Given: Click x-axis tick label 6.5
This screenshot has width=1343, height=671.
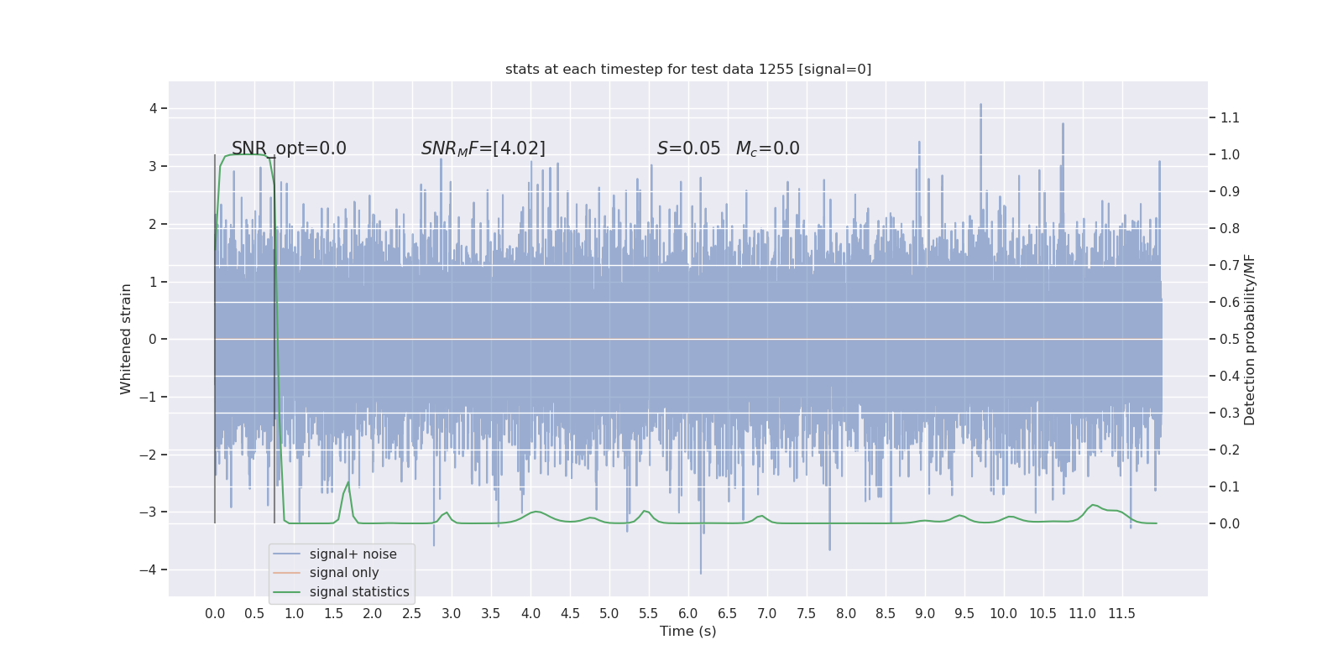Looking at the screenshot, I should click(728, 614).
